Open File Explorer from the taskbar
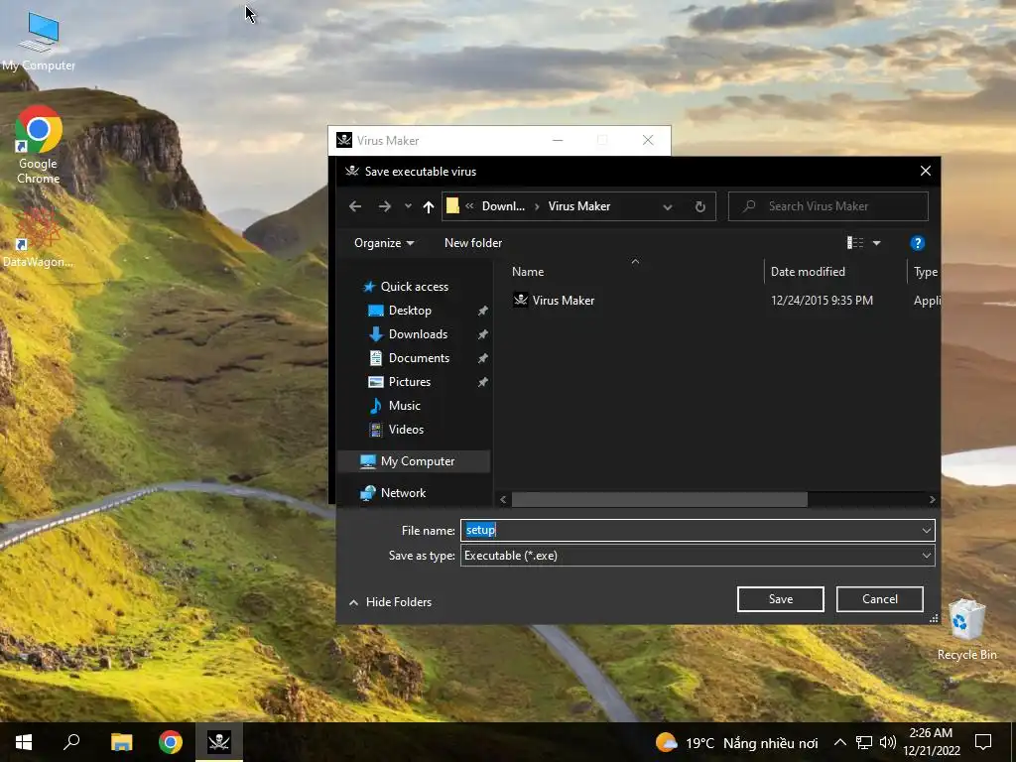 121,742
